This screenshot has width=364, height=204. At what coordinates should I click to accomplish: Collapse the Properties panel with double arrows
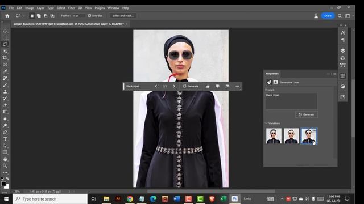pos(329,74)
